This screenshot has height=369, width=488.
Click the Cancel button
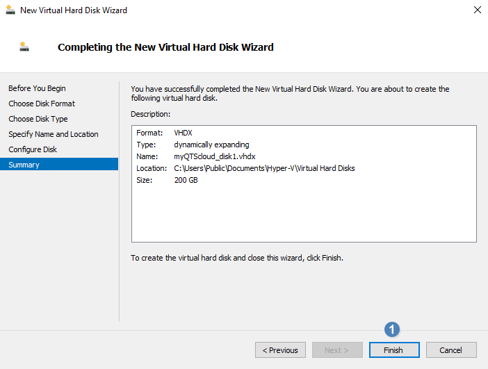pos(451,350)
